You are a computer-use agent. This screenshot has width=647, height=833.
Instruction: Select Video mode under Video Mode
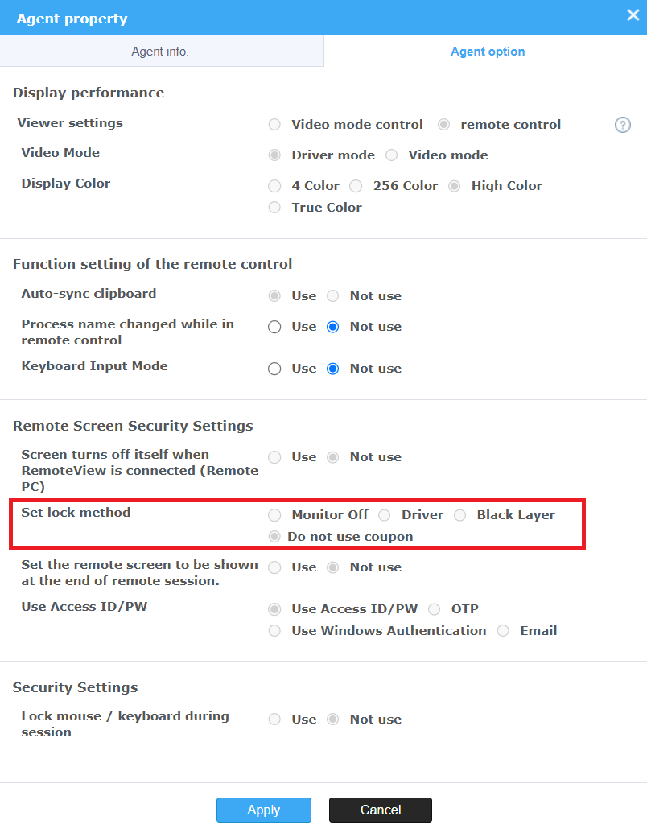click(x=391, y=155)
